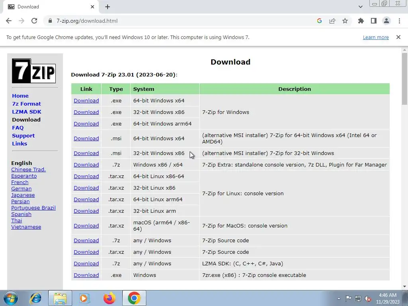408x306 pixels.
Task: Launch Internet Explorer from the taskbar
Action: 35,298
